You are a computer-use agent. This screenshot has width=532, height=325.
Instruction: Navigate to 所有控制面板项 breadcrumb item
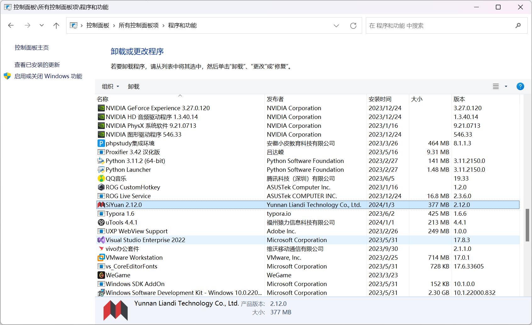click(138, 25)
